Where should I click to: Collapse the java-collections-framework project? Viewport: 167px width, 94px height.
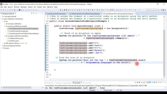point(2,19)
